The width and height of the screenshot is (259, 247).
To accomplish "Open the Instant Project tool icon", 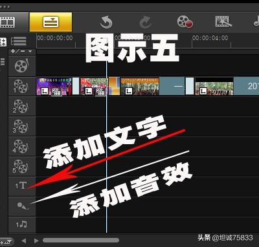I will tap(223, 22).
